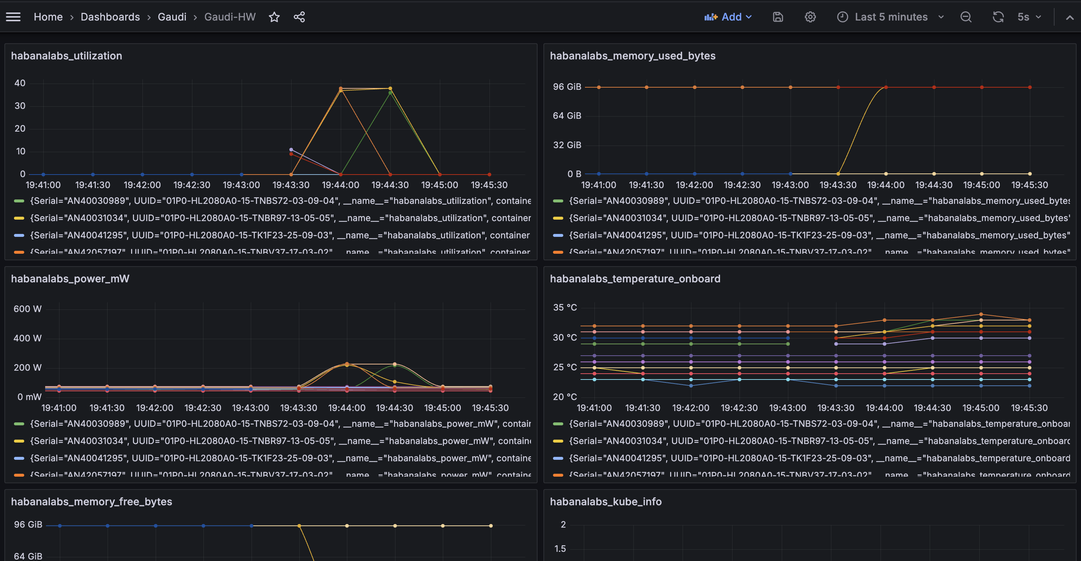
Task: Click habanalabs_kube_info panel title
Action: tap(605, 502)
